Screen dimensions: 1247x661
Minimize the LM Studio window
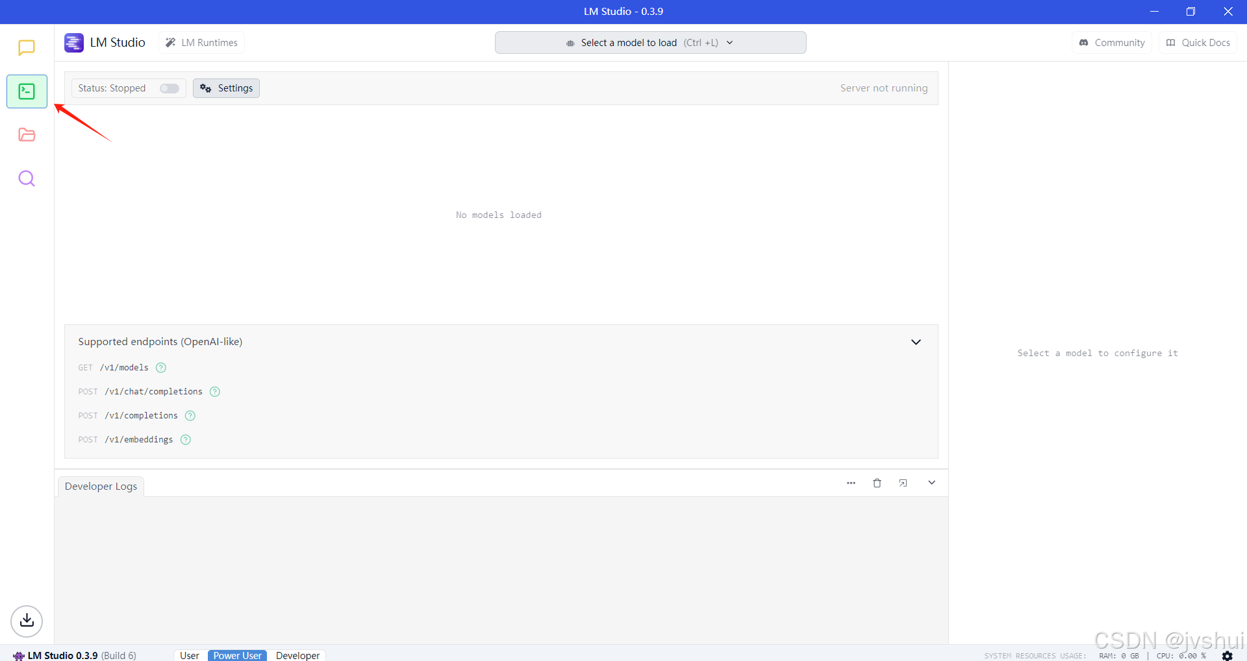click(x=1154, y=12)
